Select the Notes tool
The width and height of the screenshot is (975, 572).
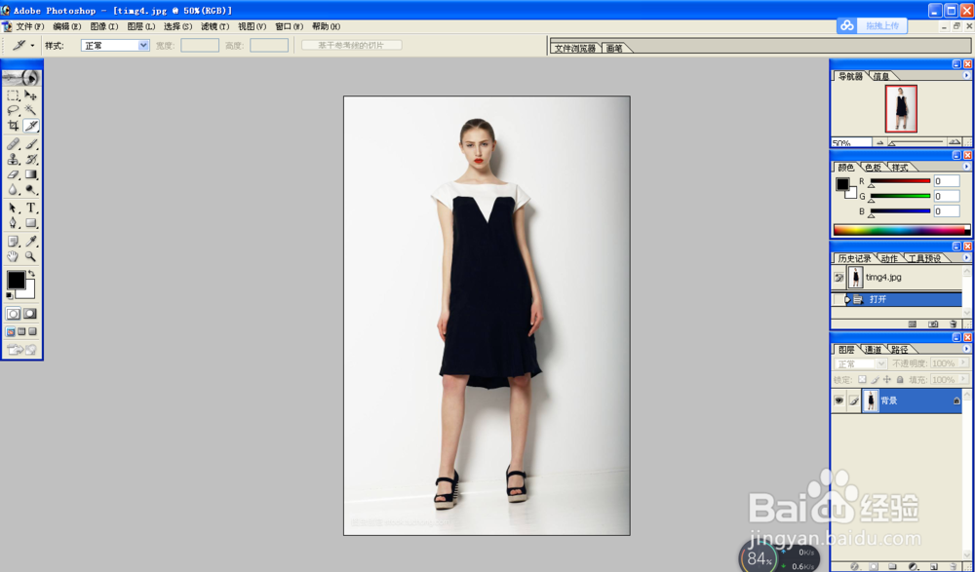point(13,242)
